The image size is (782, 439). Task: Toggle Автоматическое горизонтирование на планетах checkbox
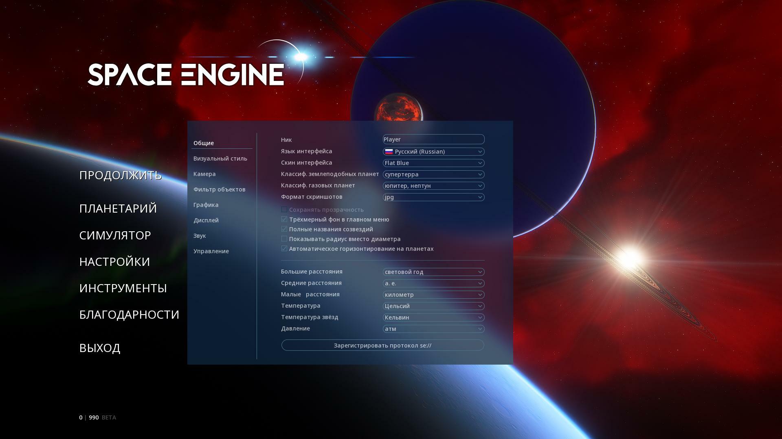coord(284,249)
